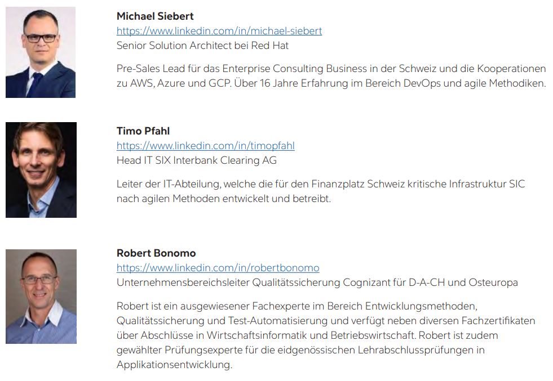The height and width of the screenshot is (381, 553).
Task: Click the word DevOps in Michael's bio
Action: [422, 83]
